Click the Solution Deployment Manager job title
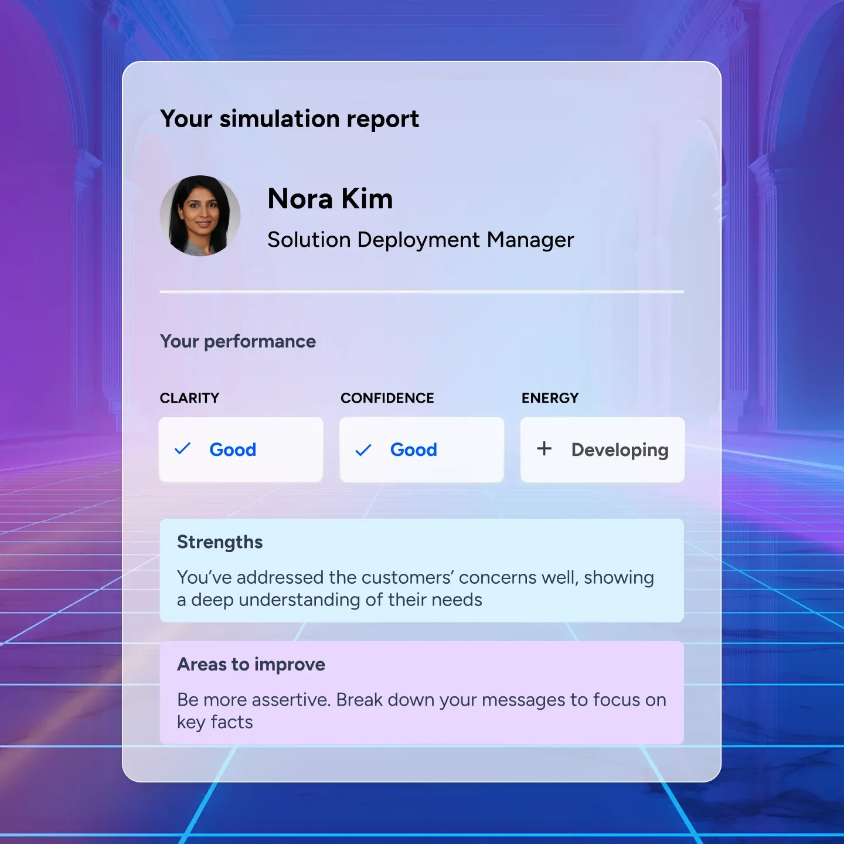844x844 pixels. [420, 240]
